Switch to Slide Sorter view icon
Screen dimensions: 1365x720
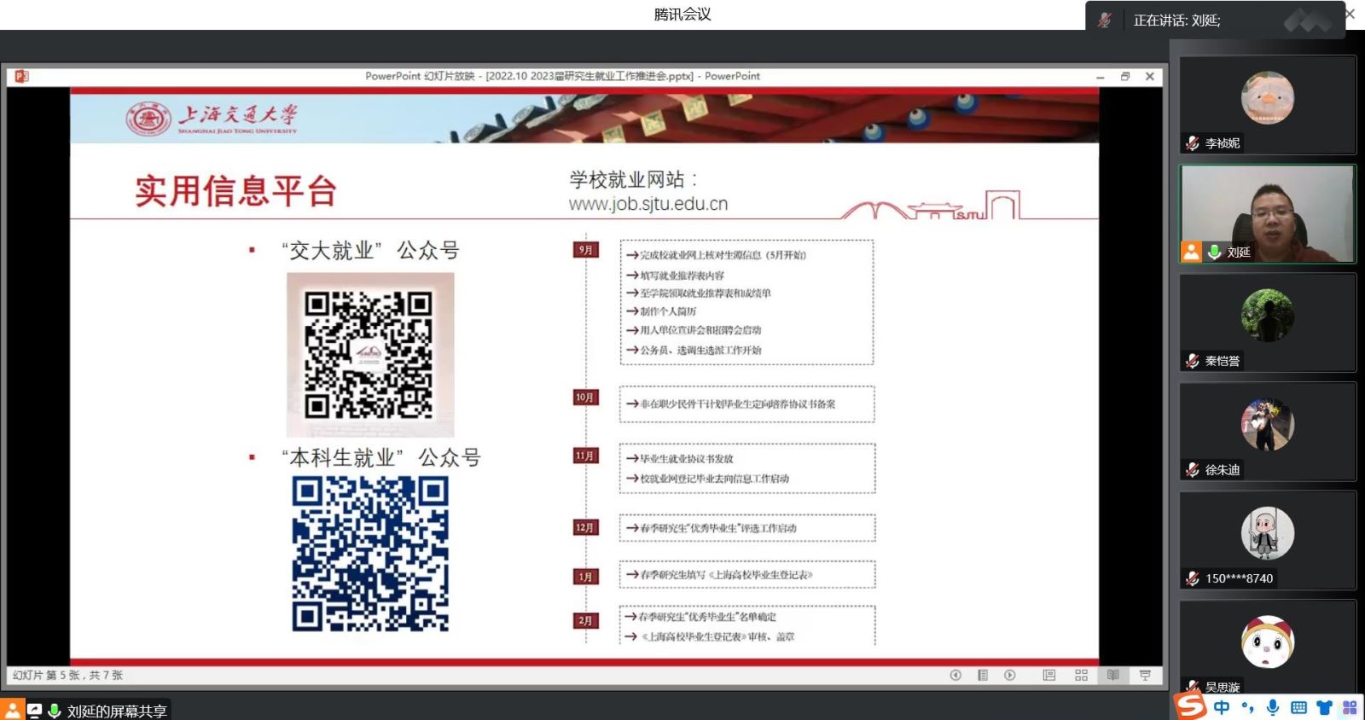[x=1081, y=675]
